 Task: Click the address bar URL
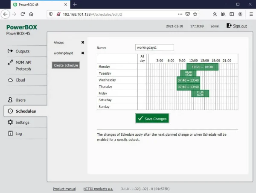coord(93,15)
